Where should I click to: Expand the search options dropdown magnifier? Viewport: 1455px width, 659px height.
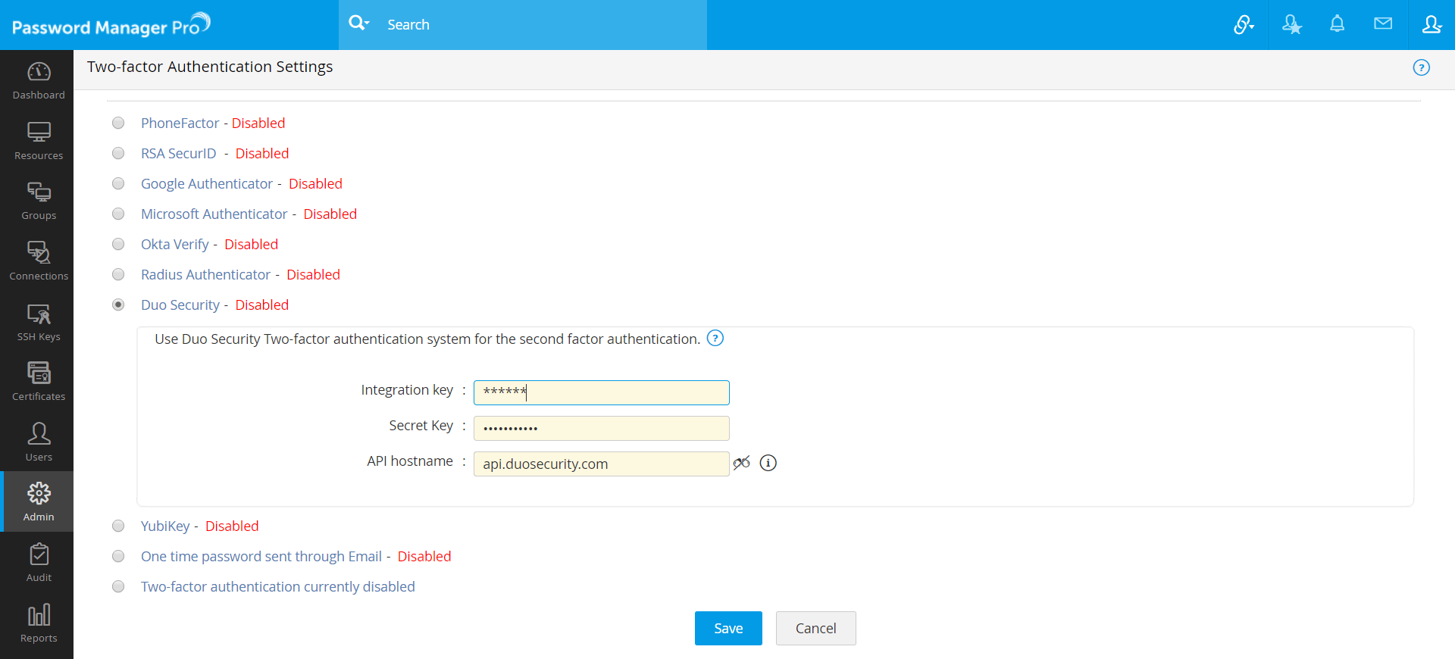pyautogui.click(x=358, y=23)
